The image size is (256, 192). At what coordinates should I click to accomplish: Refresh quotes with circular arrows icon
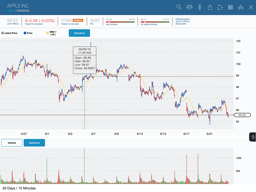(220, 7)
